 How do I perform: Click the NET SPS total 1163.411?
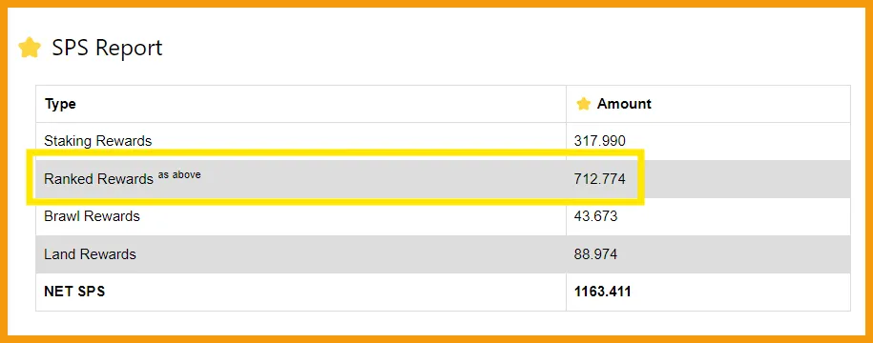[602, 292]
